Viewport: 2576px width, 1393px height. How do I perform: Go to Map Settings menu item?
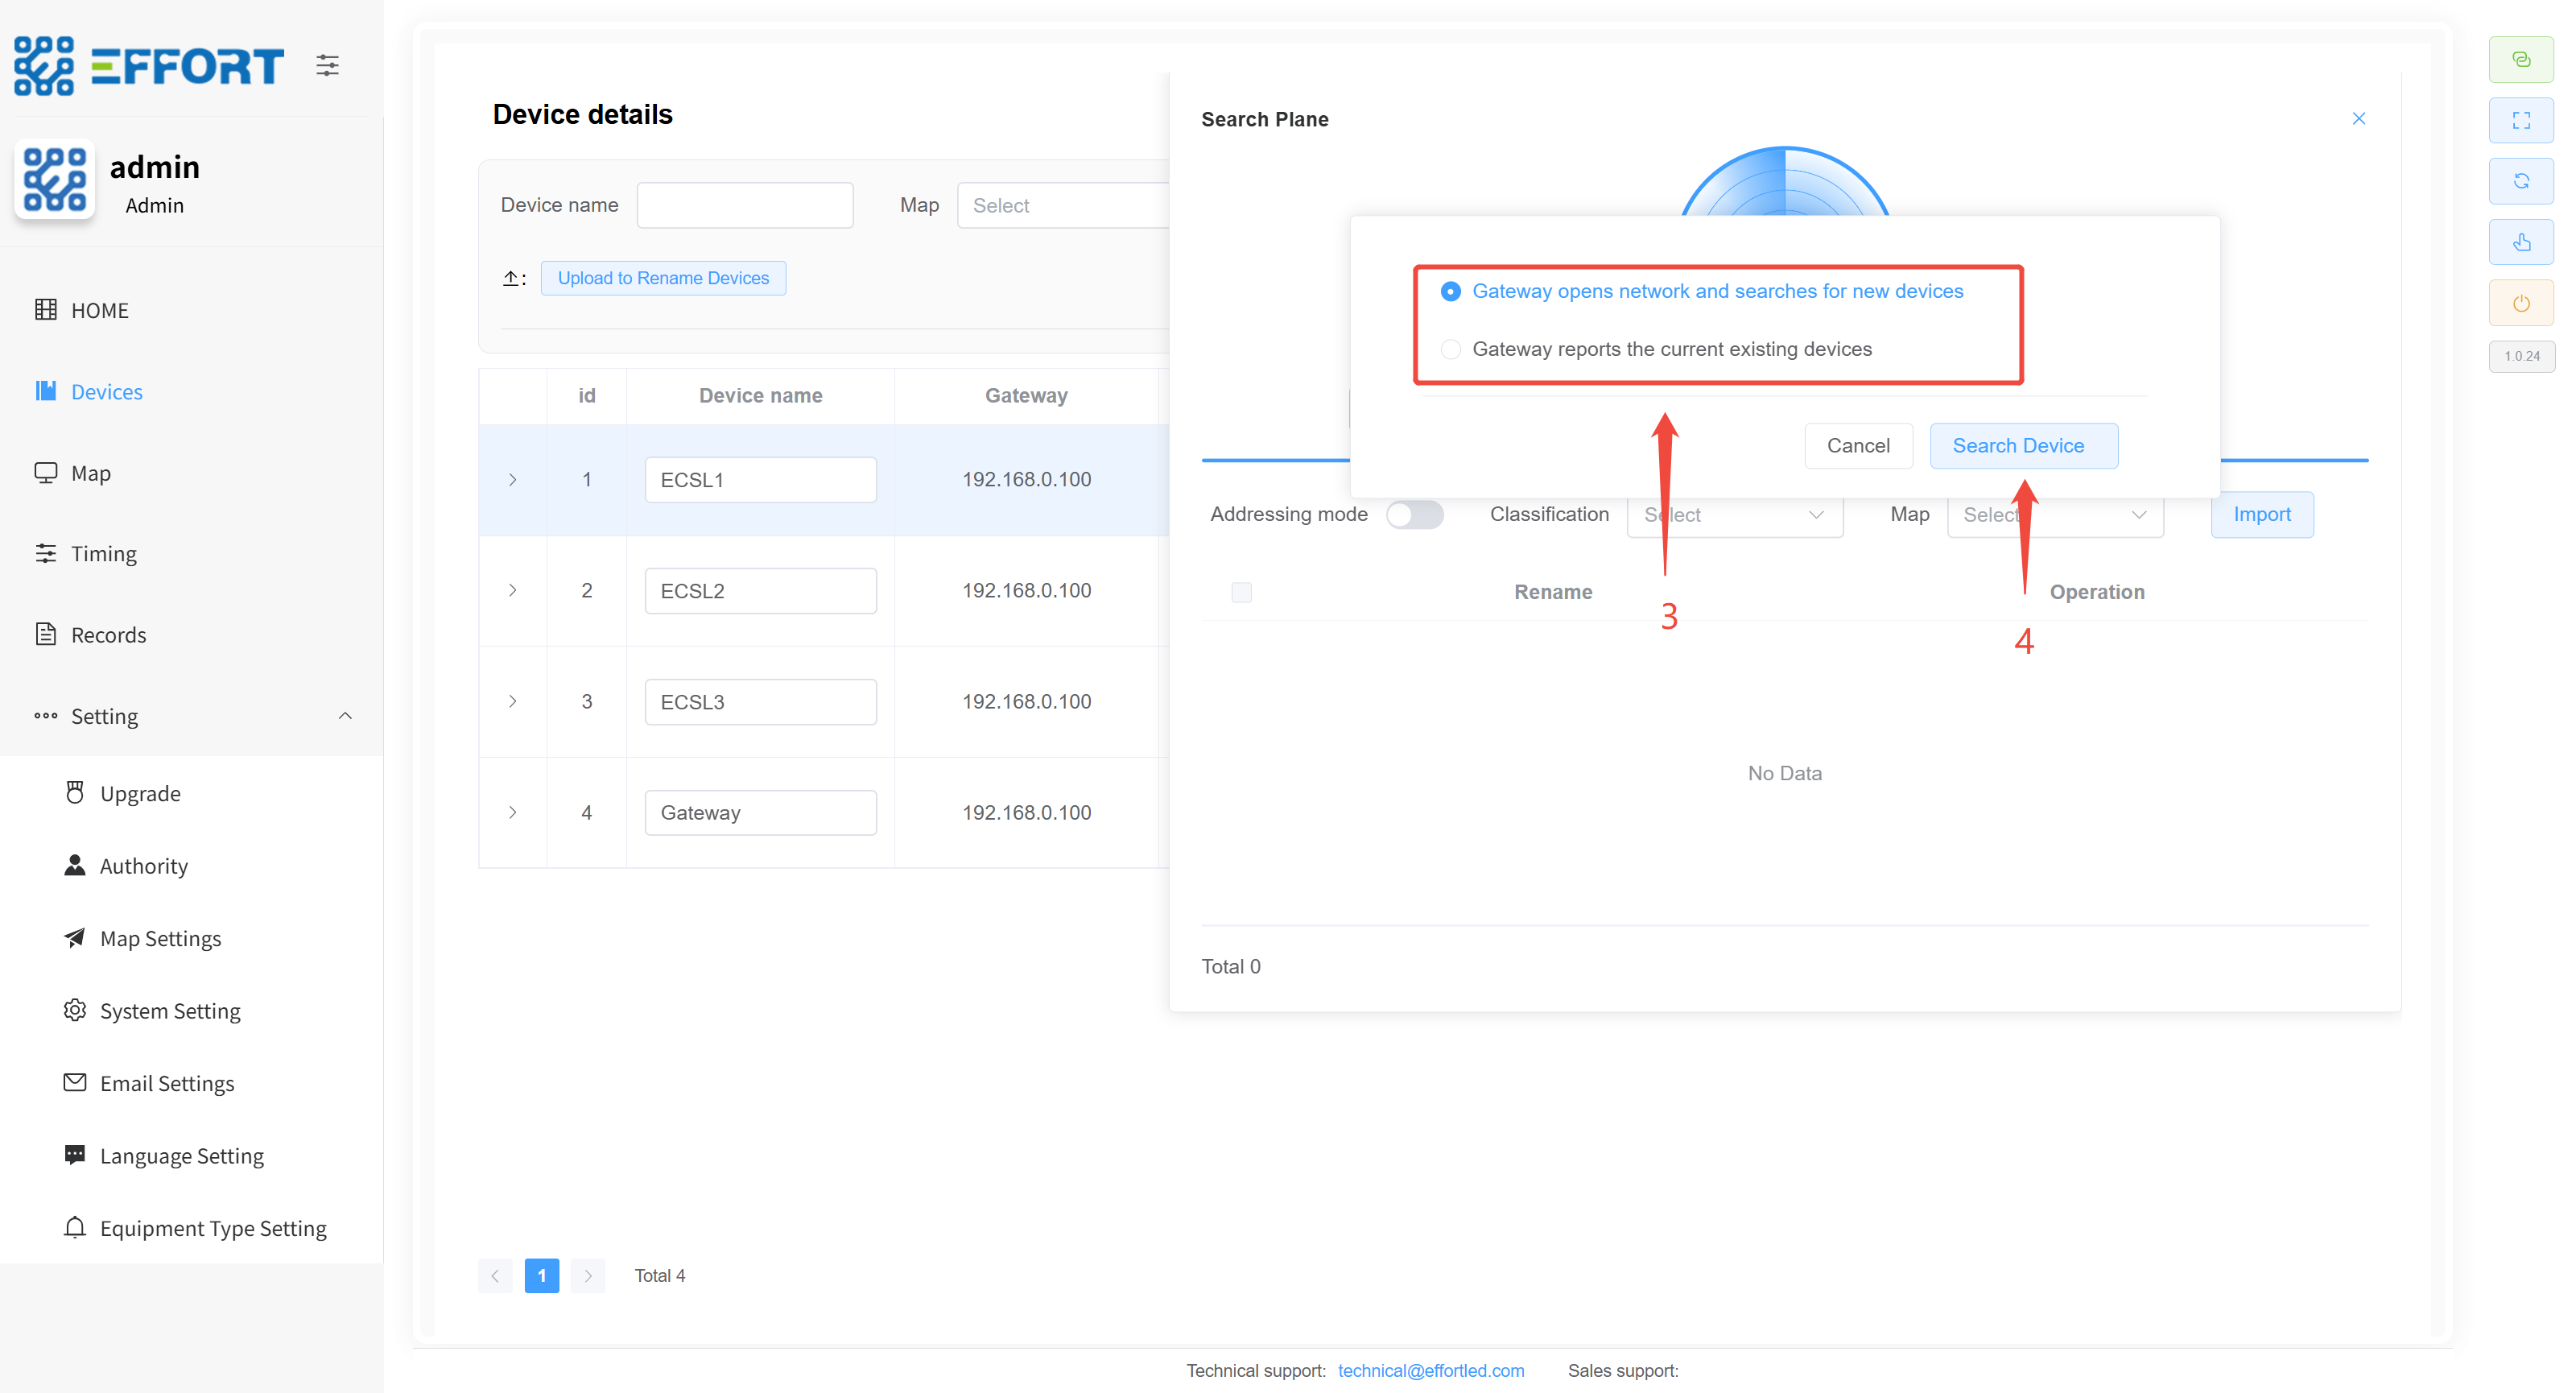(x=160, y=938)
